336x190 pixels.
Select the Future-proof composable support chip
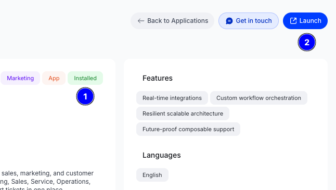pyautogui.click(x=188, y=129)
